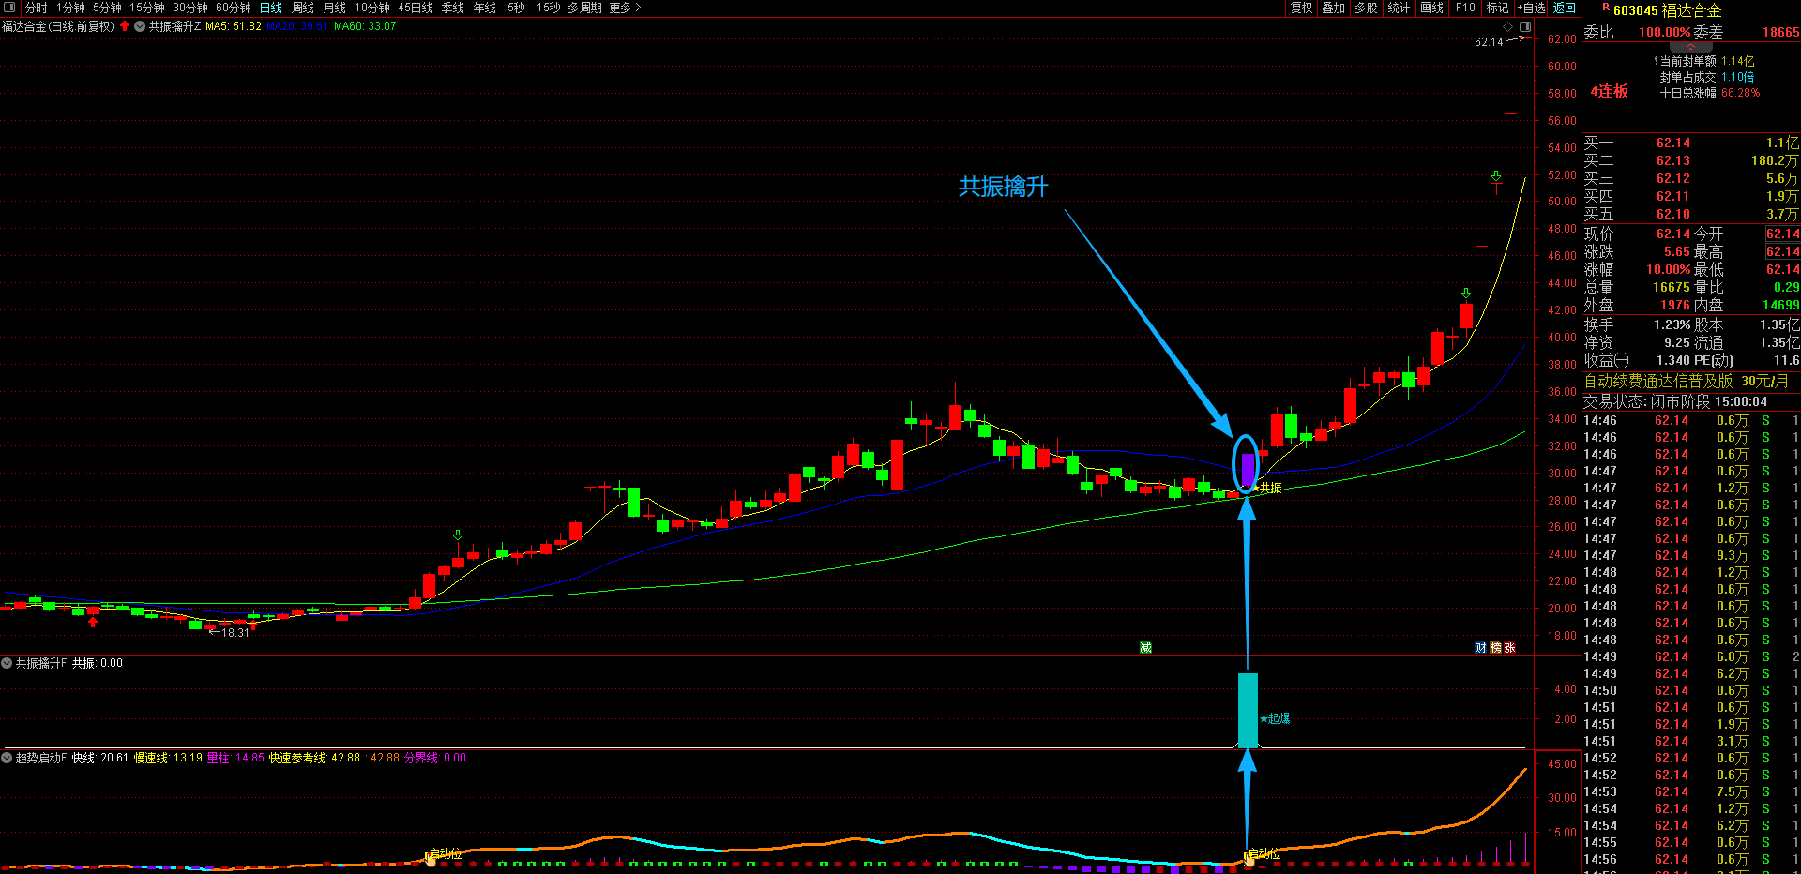Switch to 周线 weekly period tab
1801x874 pixels.
[x=303, y=8]
